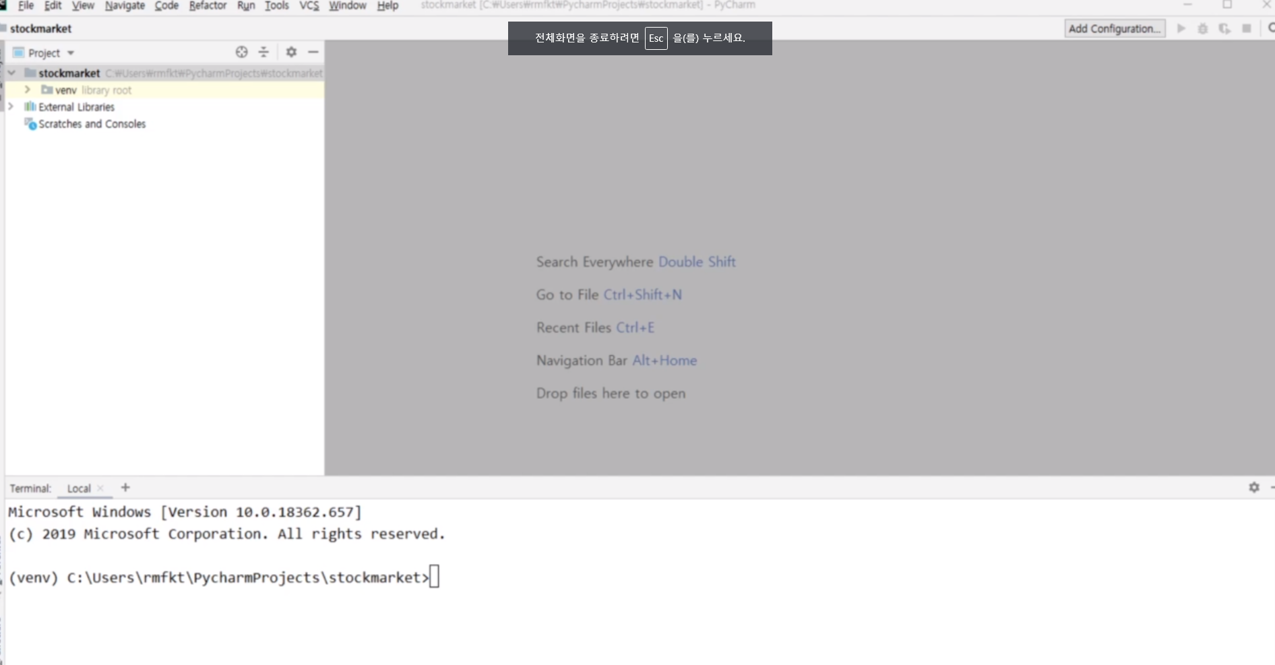1275x665 pixels.
Task: Click the Collapse All icon in Project panel
Action: tap(263, 52)
